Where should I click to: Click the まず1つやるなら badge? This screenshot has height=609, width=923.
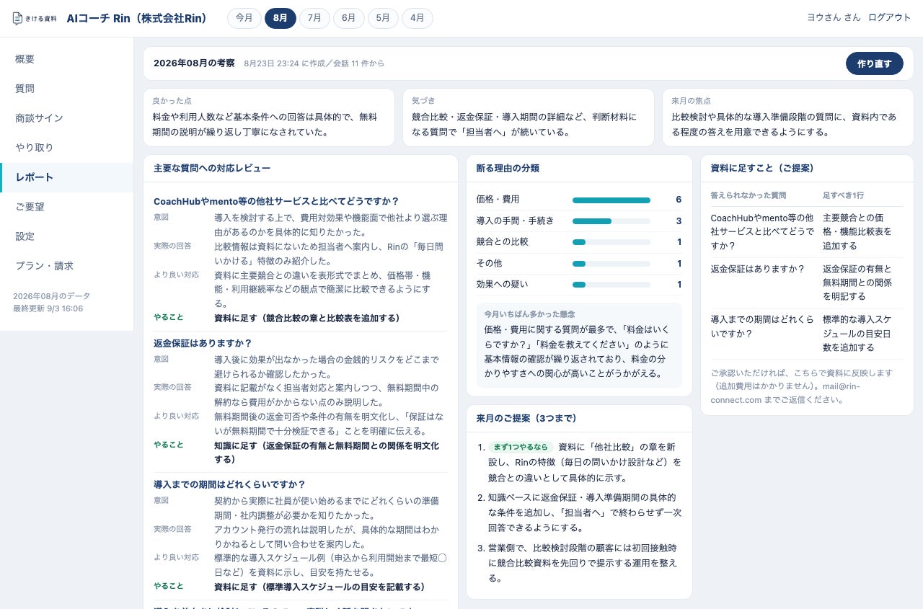(521, 447)
